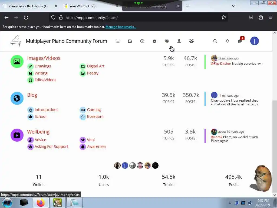Open the Asking For Support subcategory

[x=51, y=147]
